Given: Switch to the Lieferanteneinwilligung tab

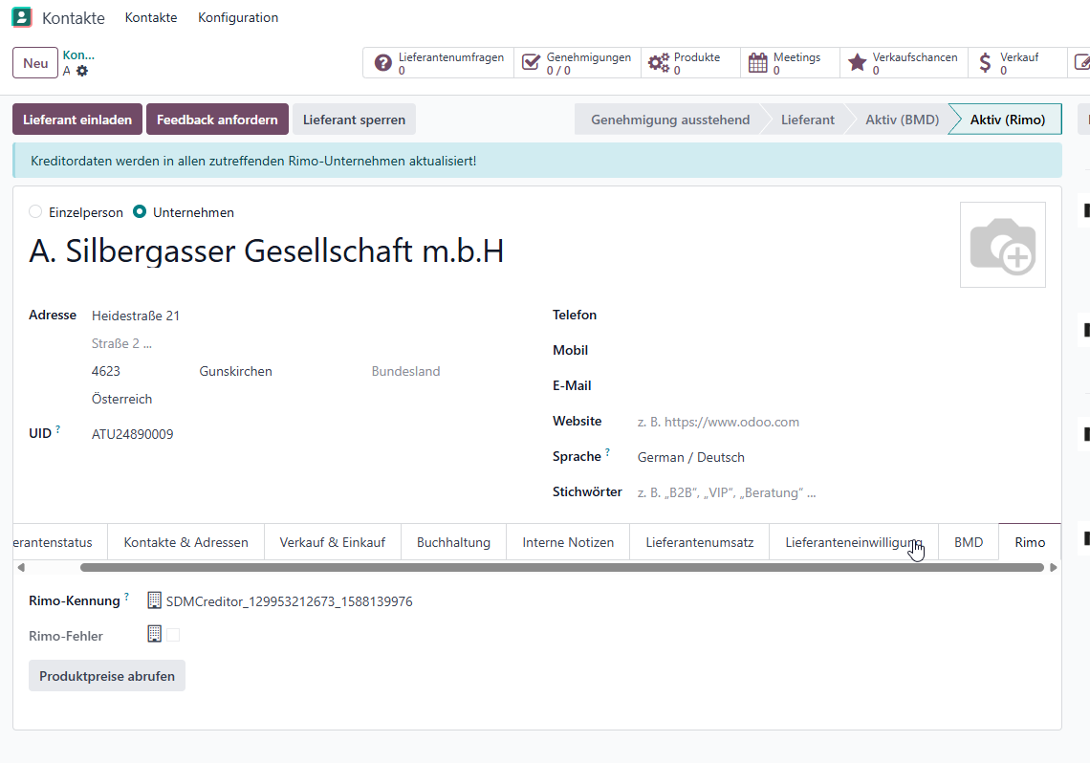Looking at the screenshot, I should [x=854, y=542].
